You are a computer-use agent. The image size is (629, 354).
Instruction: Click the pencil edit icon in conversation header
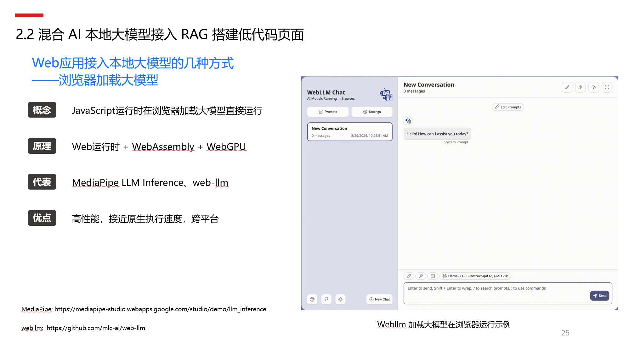pyautogui.click(x=567, y=87)
